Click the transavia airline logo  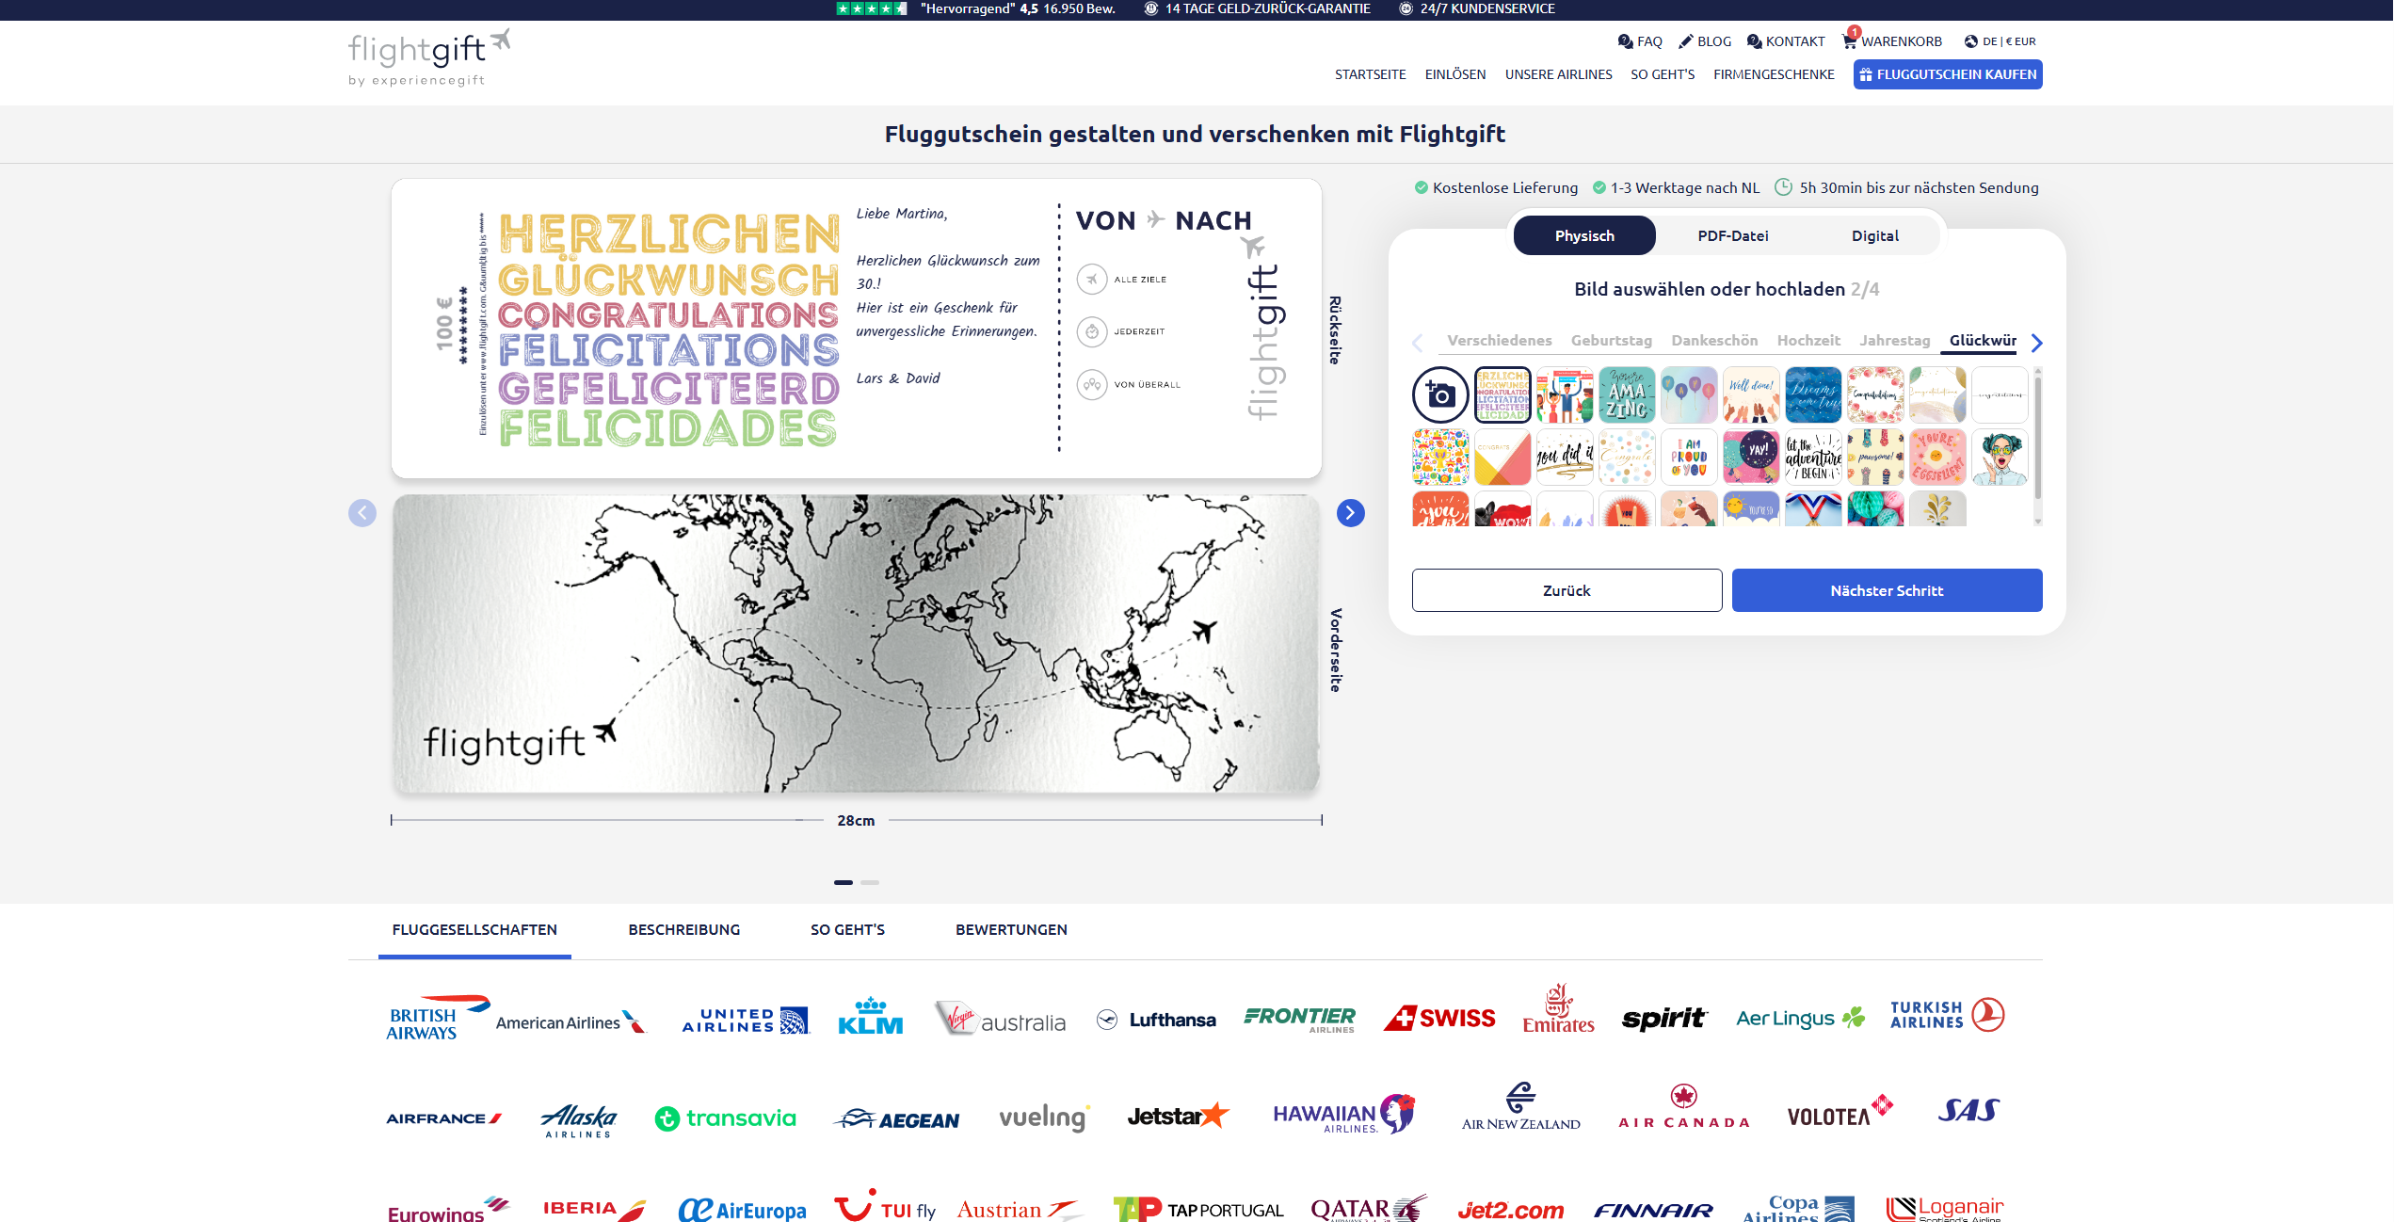coord(726,1118)
